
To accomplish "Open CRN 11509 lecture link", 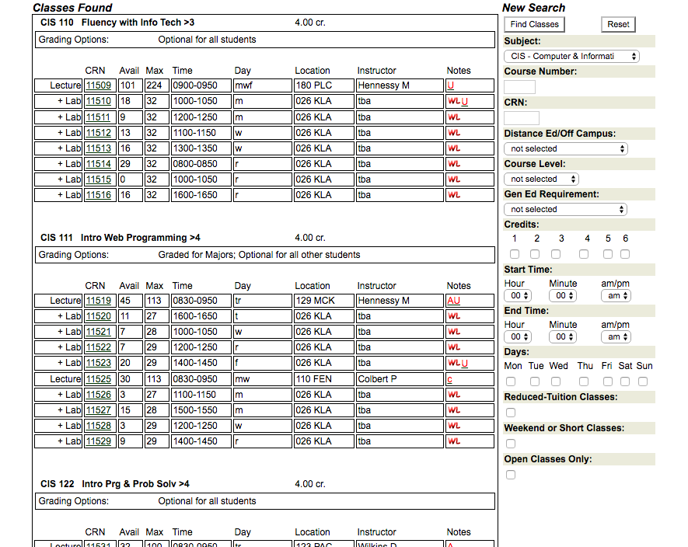I will point(99,85).
